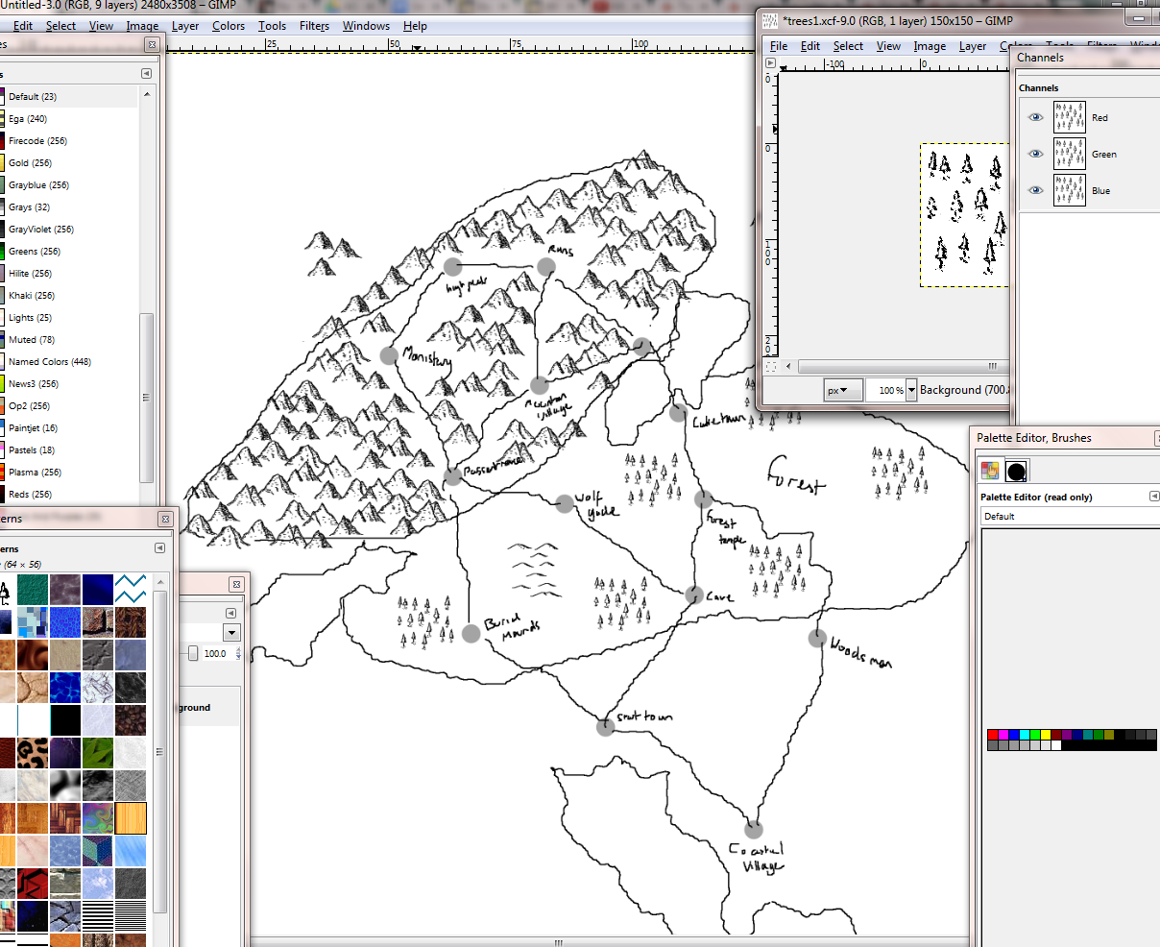The width and height of the screenshot is (1160, 947).
Task: Select the Green channel thumbnail
Action: pos(1069,154)
